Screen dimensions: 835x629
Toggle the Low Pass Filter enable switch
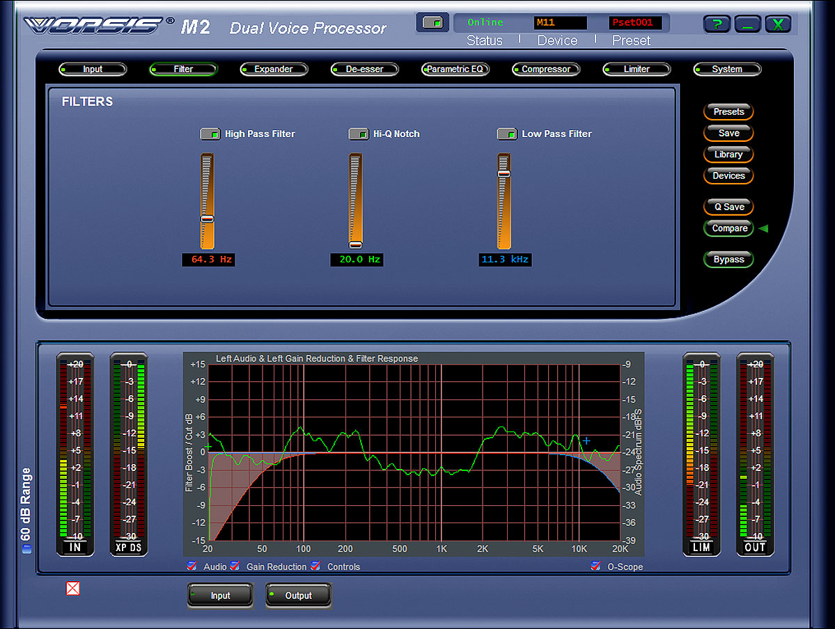[507, 134]
